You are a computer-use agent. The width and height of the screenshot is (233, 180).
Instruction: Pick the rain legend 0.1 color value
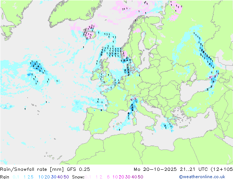coord(16,177)
